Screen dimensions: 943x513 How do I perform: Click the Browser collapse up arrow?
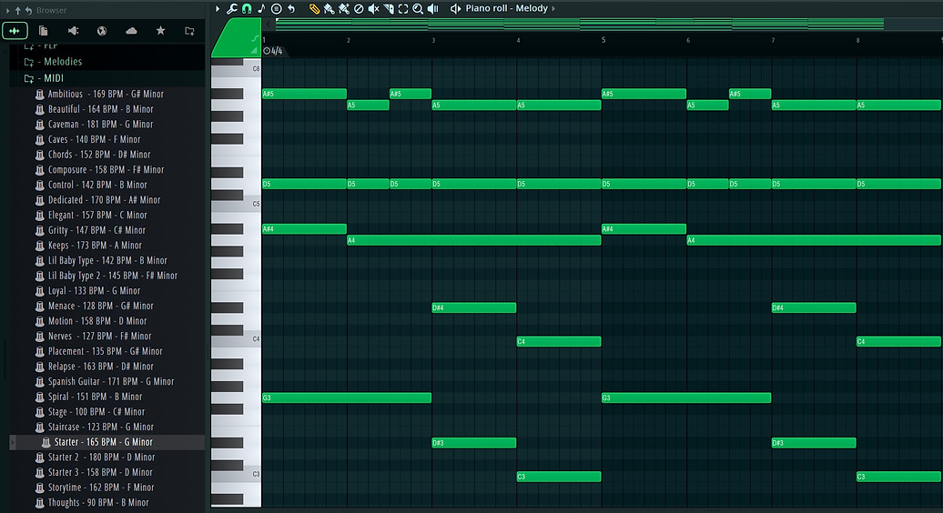(17, 10)
